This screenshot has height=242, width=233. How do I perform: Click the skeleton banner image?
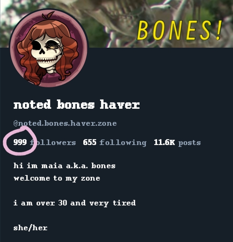click(x=116, y=24)
